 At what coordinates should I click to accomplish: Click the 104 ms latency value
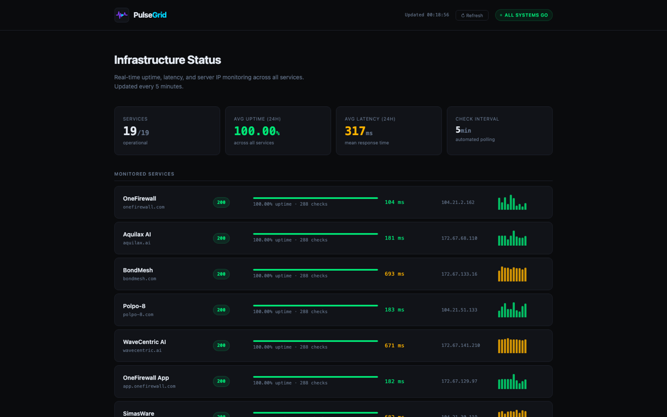[x=395, y=202]
